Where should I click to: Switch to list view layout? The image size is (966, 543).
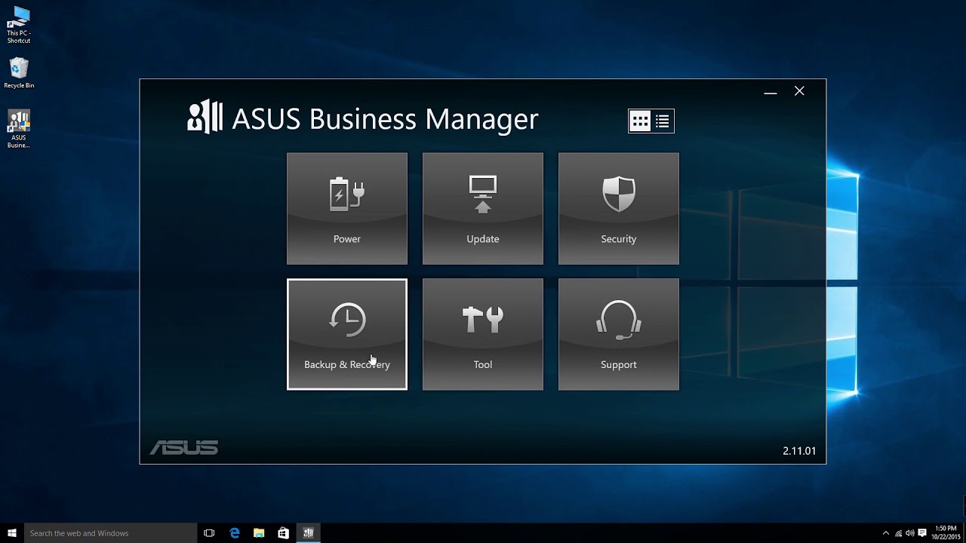pyautogui.click(x=663, y=121)
